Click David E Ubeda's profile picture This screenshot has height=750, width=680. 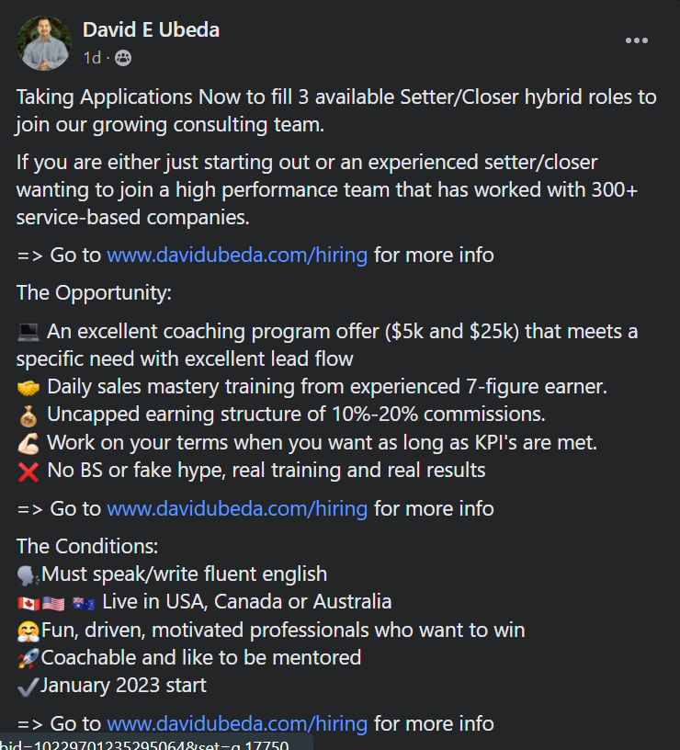click(44, 43)
